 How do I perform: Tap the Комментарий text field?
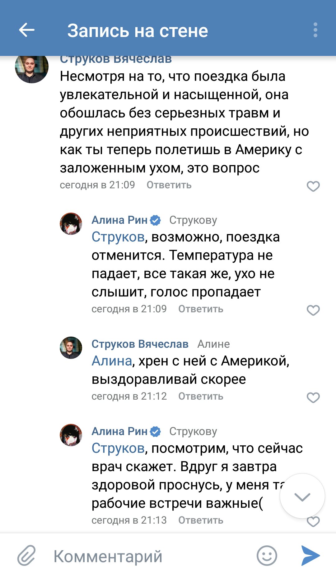click(149, 556)
